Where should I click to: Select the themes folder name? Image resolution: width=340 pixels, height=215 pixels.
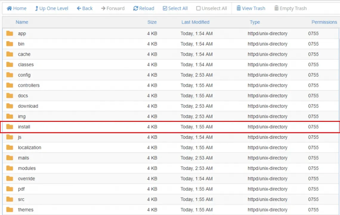pos(26,210)
